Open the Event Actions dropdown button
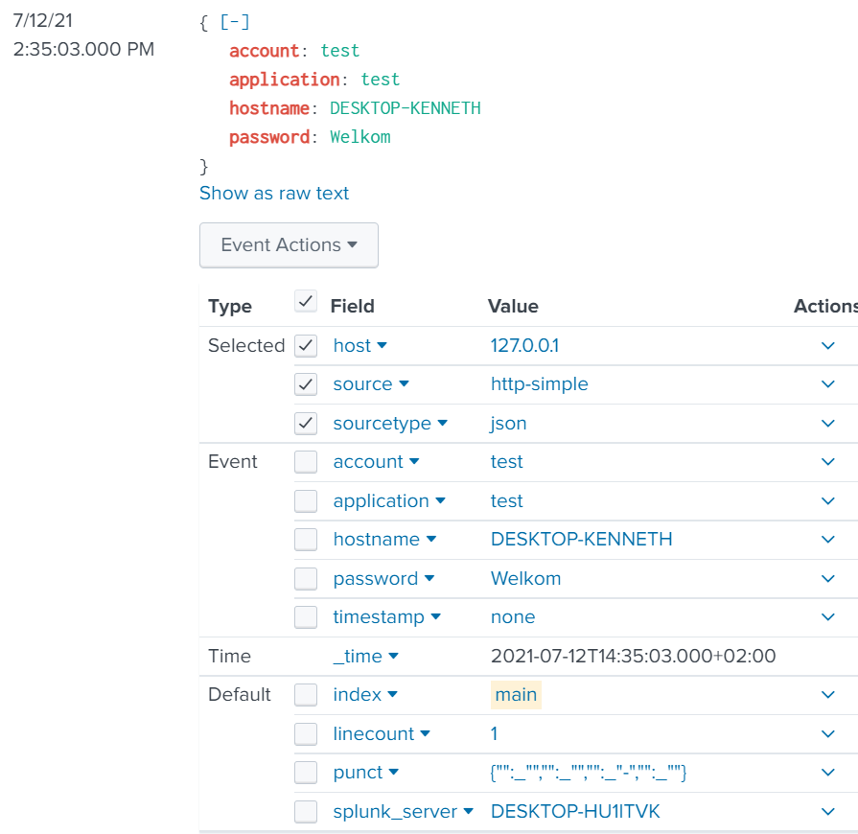Screen dimensions: 858x834 (x=289, y=245)
